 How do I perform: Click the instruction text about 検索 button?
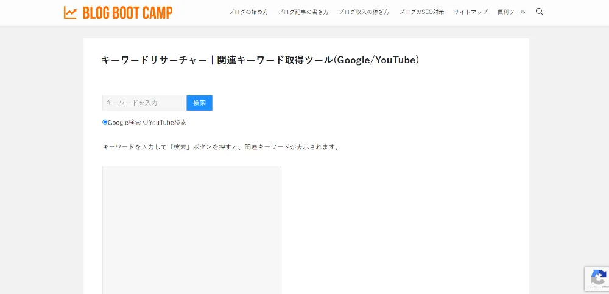pyautogui.click(x=221, y=147)
